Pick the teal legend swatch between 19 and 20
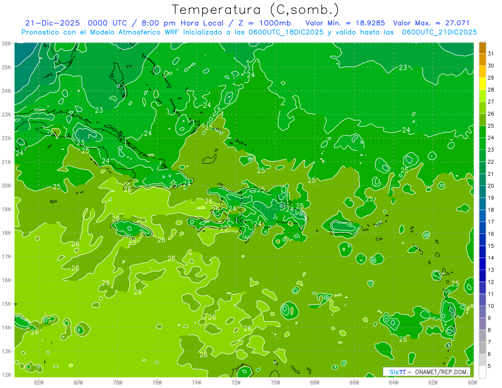Image resolution: width=502 pixels, height=388 pixels. 482,192
